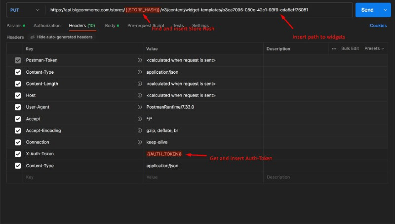
Task: Uncheck the X-Auth-Token header checkbox
Action: tap(18, 154)
